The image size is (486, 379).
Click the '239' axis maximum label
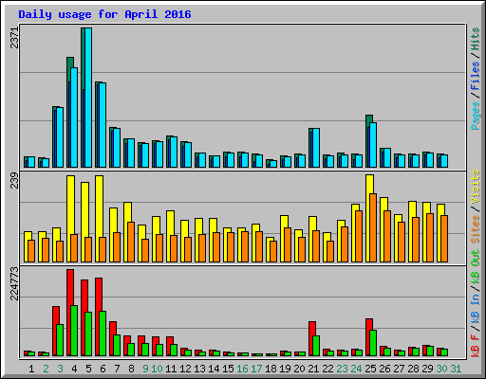coord(14,180)
